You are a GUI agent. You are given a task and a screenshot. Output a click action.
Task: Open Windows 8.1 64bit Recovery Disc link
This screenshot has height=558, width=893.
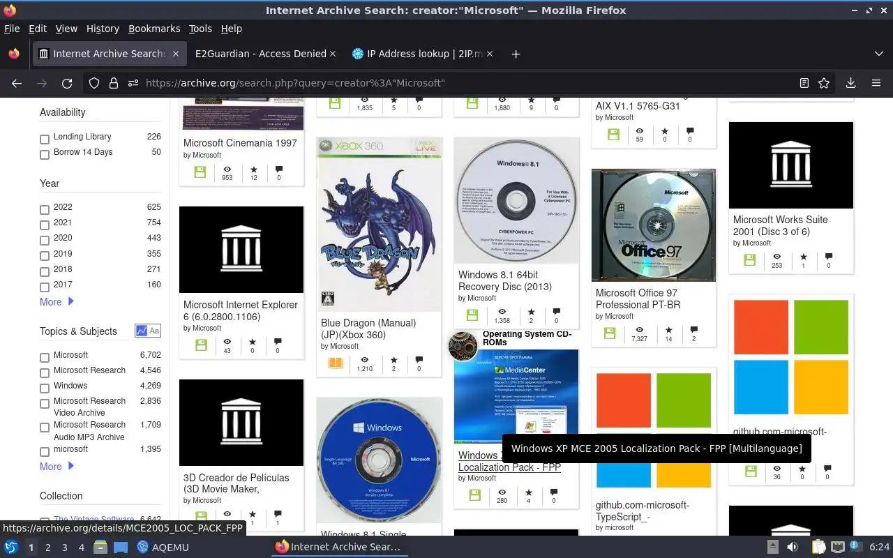pos(505,280)
